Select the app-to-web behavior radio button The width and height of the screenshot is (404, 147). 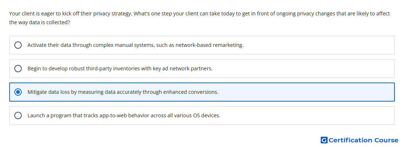tap(18, 115)
